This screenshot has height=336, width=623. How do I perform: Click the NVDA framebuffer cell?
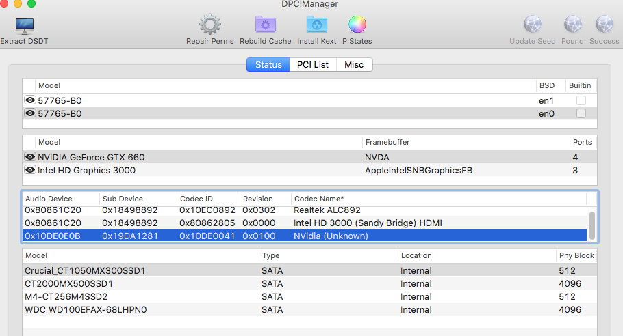pos(377,157)
